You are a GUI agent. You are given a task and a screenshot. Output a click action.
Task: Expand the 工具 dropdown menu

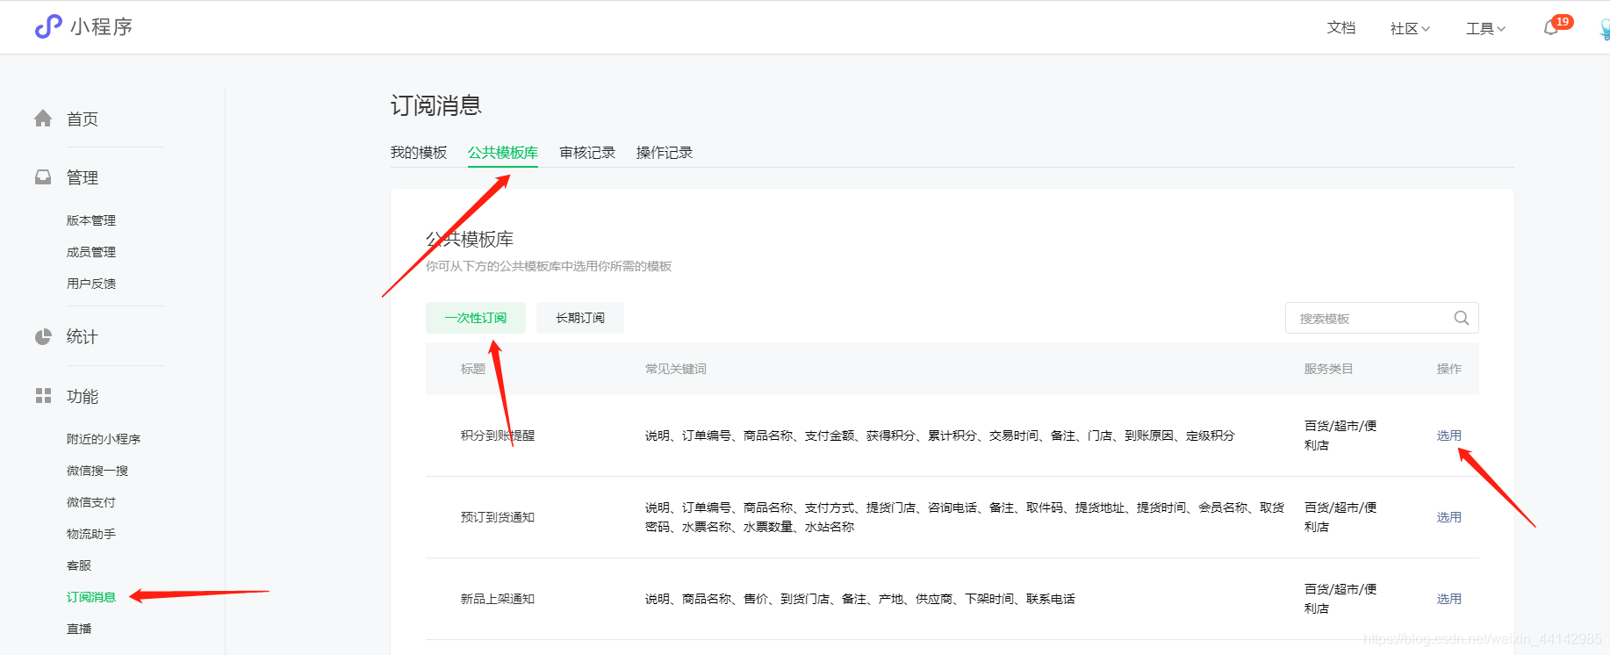pyautogui.click(x=1485, y=28)
